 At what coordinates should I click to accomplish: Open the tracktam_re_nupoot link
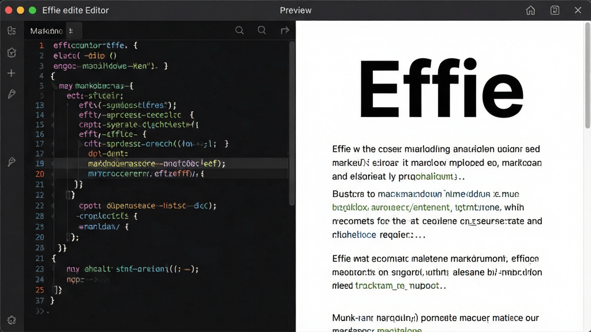(397, 286)
